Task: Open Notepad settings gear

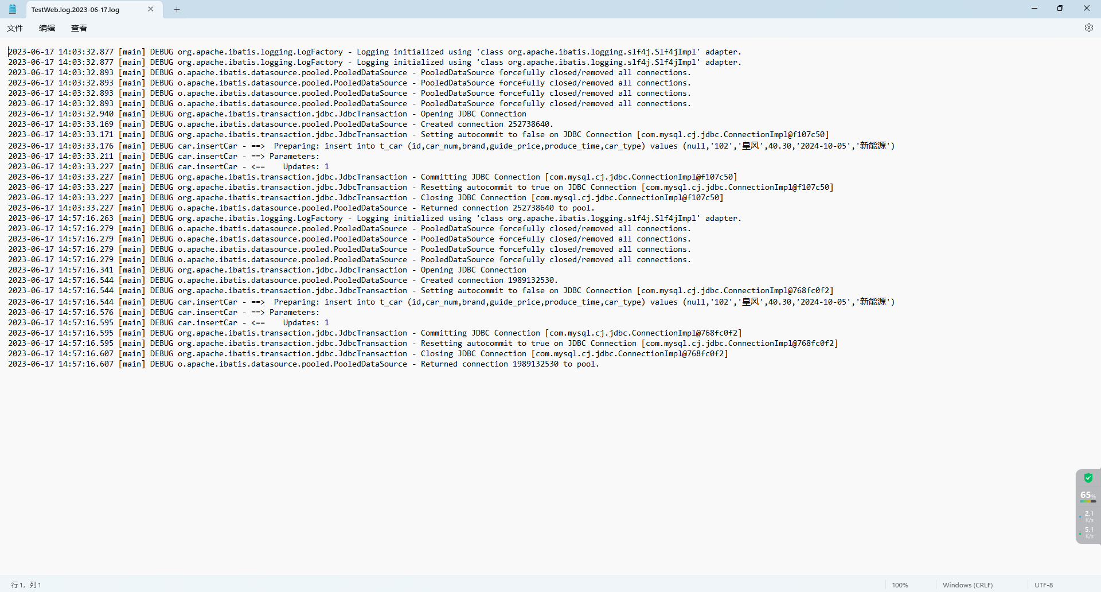Action: coord(1088,28)
